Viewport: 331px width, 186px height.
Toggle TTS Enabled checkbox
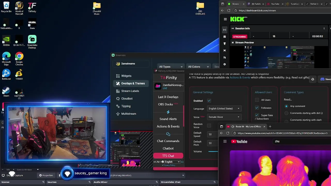[x=209, y=101]
